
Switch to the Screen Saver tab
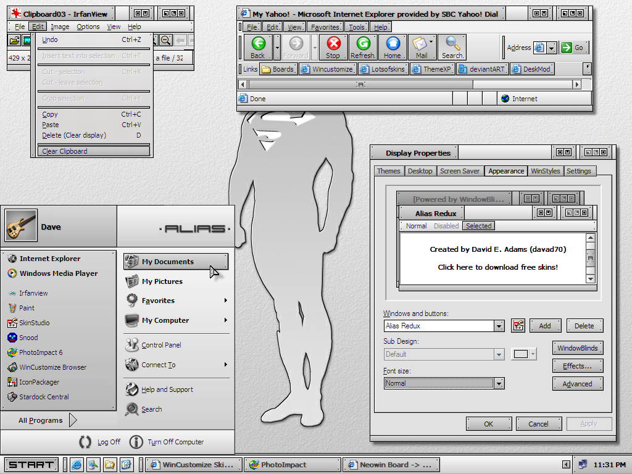[459, 171]
